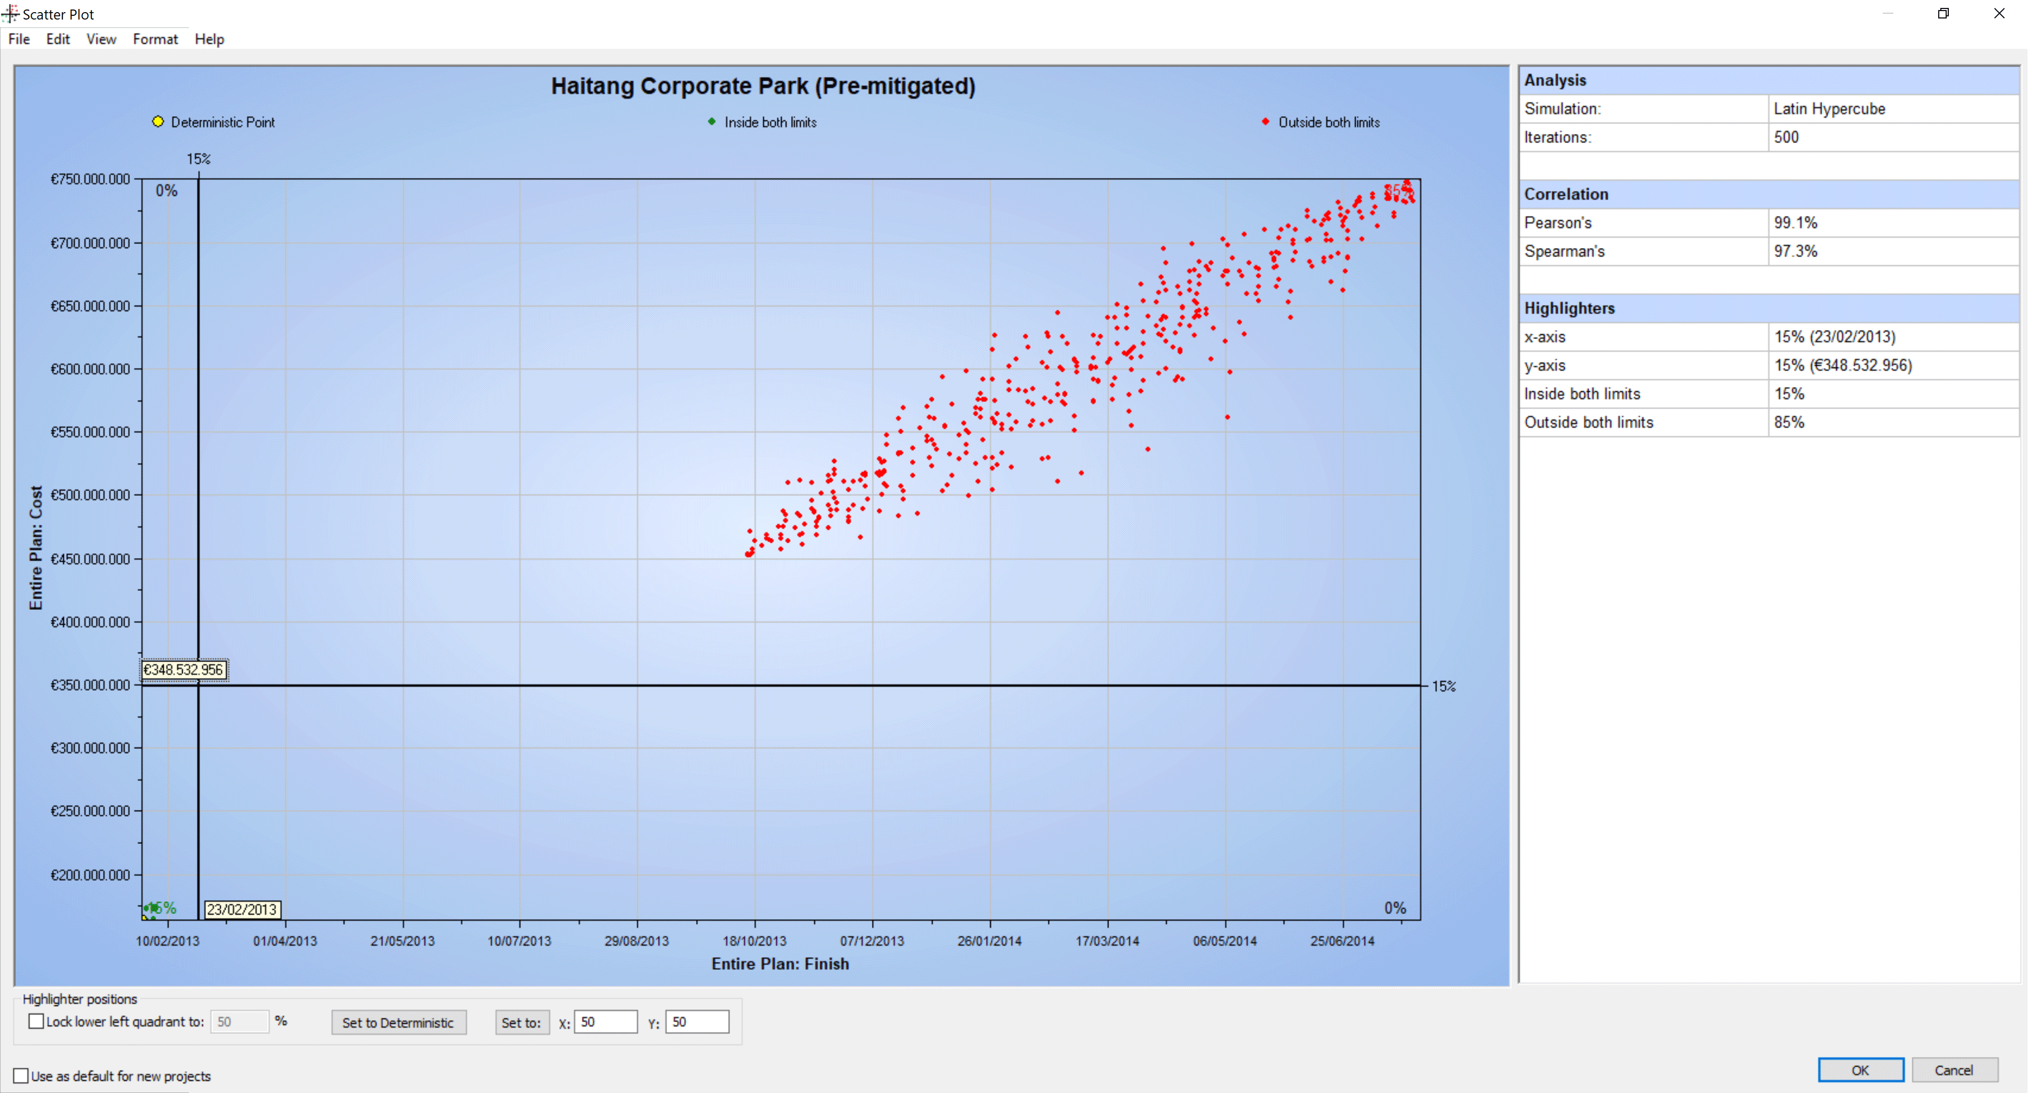This screenshot has width=2028, height=1093.
Task: Click the red Outside both limits marker
Action: (x=1265, y=121)
